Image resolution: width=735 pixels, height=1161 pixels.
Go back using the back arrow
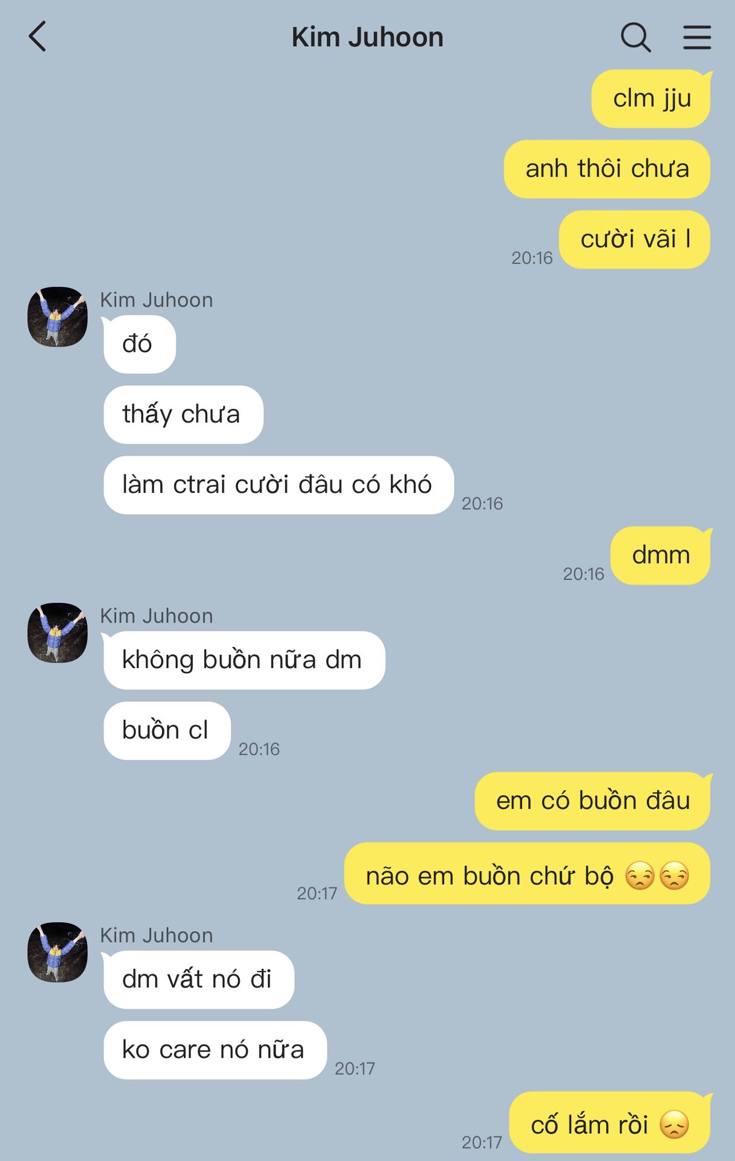pyautogui.click(x=37, y=37)
